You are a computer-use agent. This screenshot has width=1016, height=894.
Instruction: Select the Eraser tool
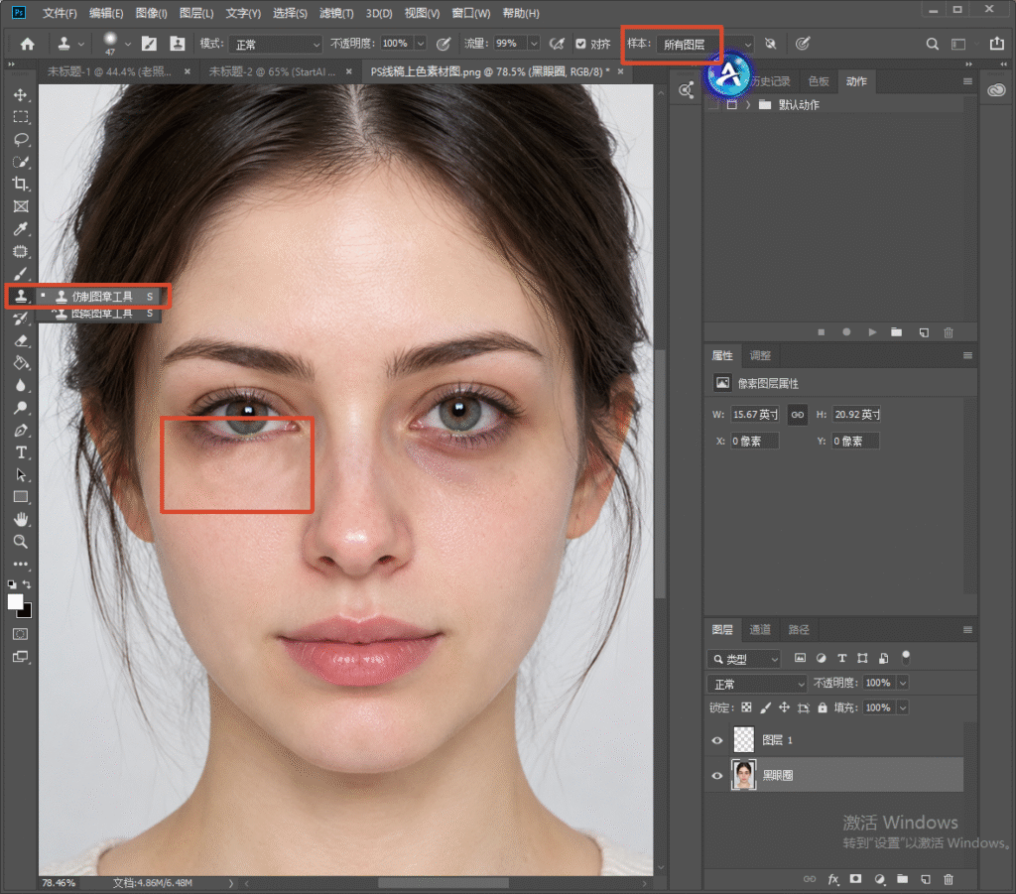pyautogui.click(x=21, y=340)
